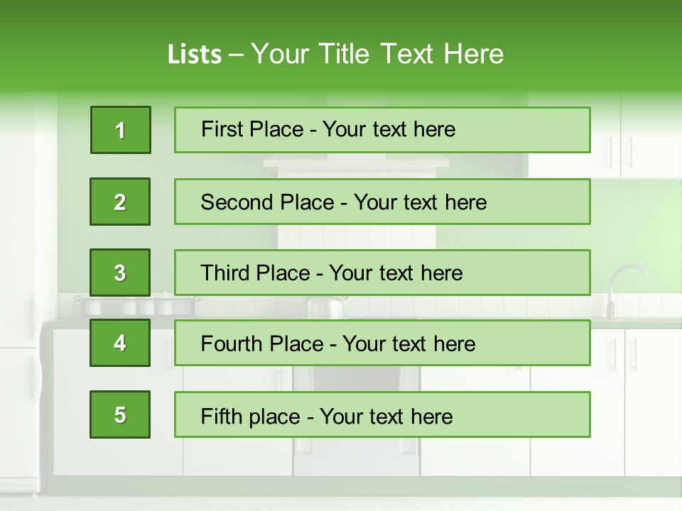This screenshot has height=511, width=682.
Task: Select the First Place text bar
Action: (x=382, y=130)
